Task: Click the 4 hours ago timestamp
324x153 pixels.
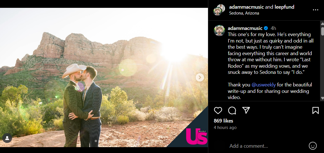Action: coord(225,128)
